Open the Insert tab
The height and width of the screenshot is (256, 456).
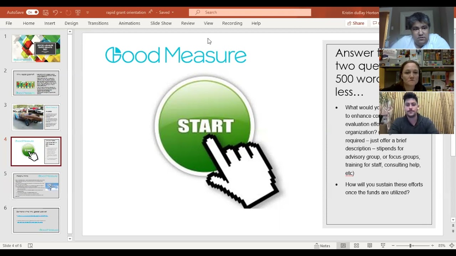click(x=50, y=23)
